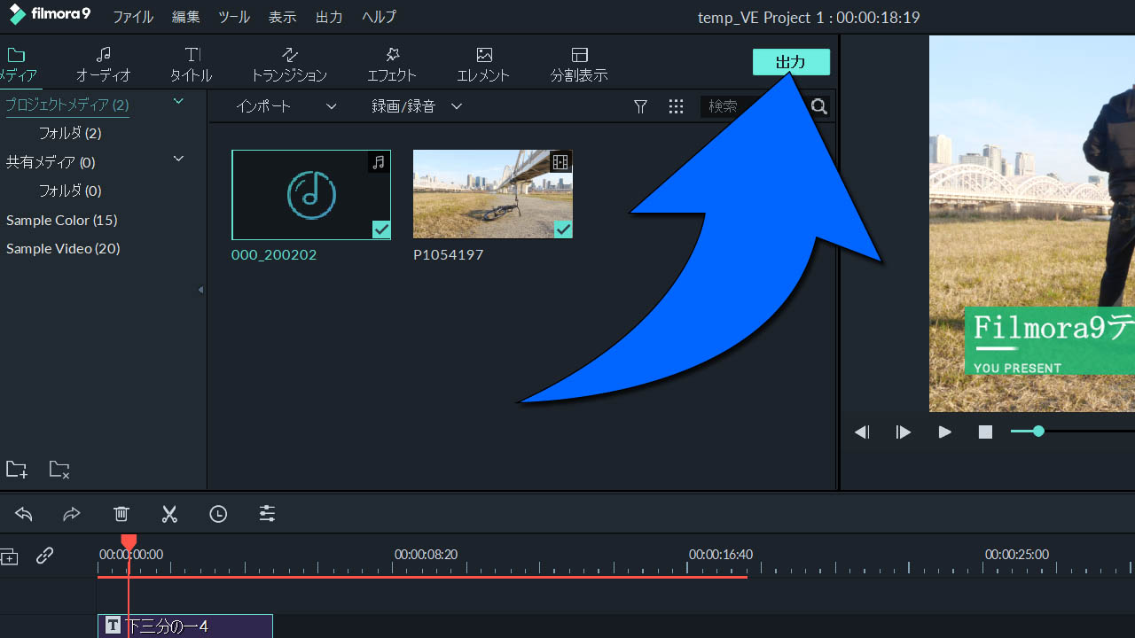
Task: Toggle the grid view icon
Action: 677,106
